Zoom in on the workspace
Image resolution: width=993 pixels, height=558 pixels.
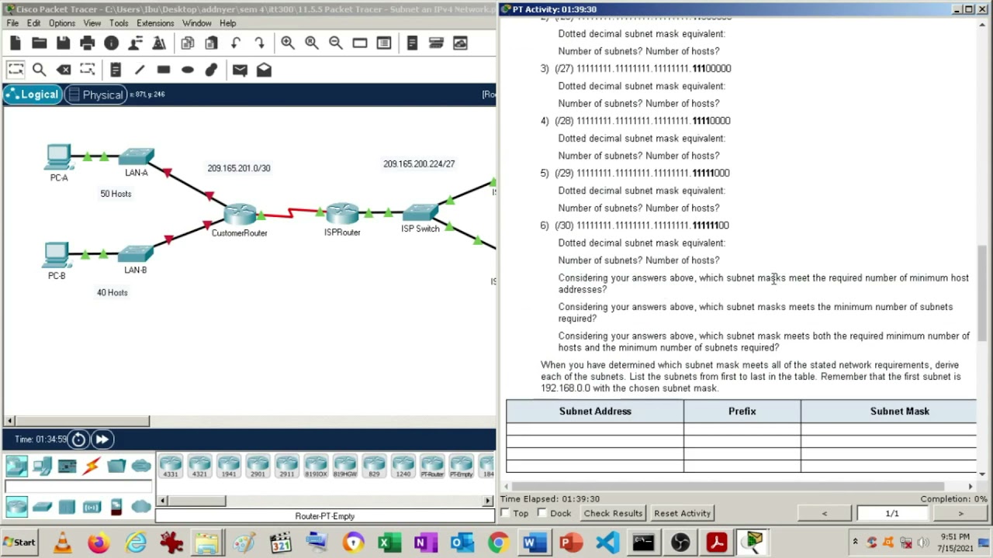[288, 43]
